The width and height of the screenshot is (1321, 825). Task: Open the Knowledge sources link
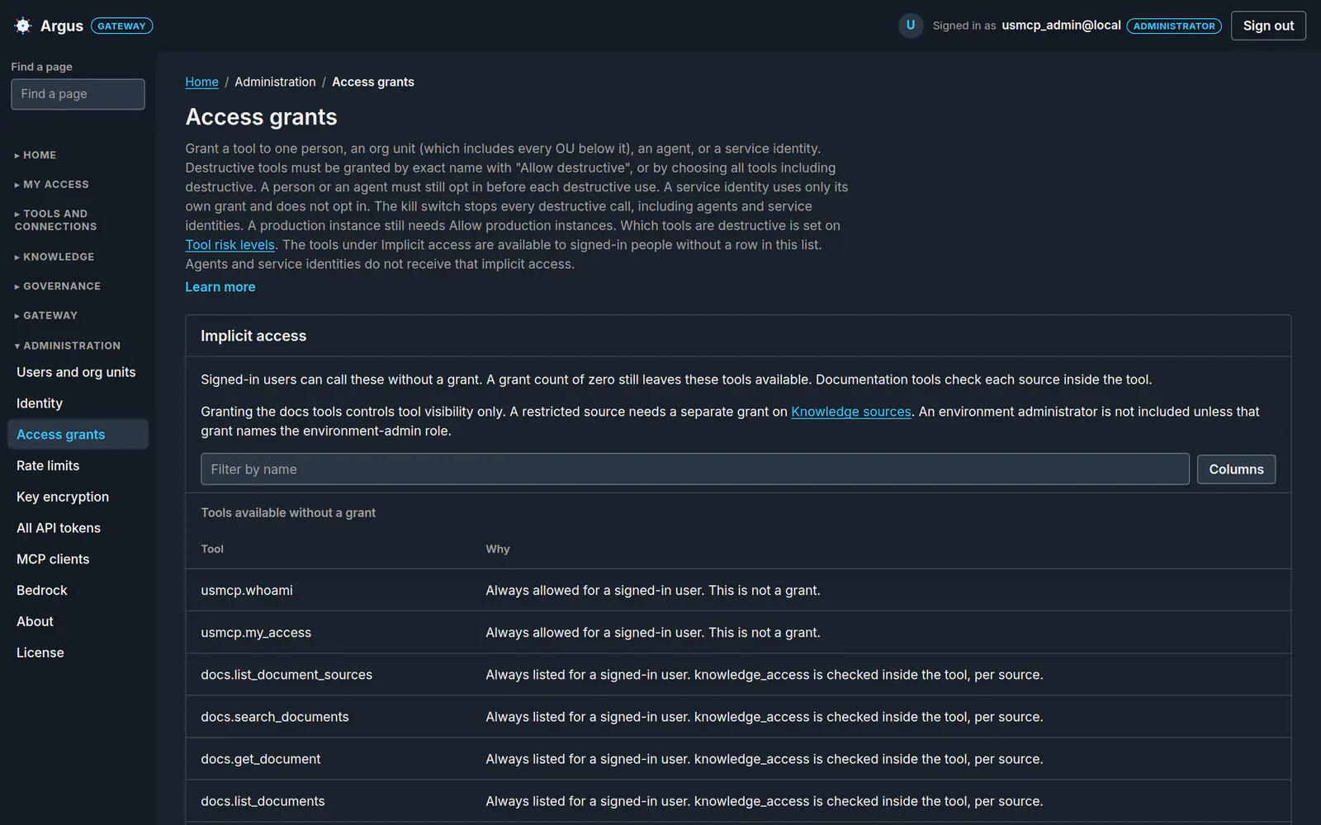[x=851, y=412]
